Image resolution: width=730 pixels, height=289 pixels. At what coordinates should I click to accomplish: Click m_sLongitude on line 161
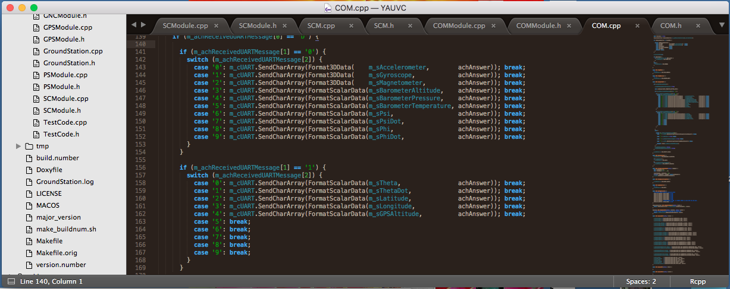[x=392, y=206]
